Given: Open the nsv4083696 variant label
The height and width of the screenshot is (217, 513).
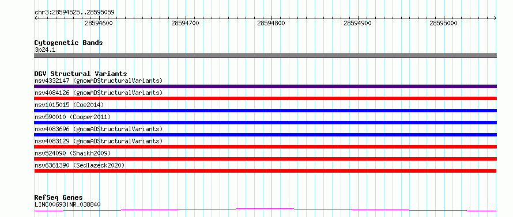Looking at the screenshot, I should point(99,129).
